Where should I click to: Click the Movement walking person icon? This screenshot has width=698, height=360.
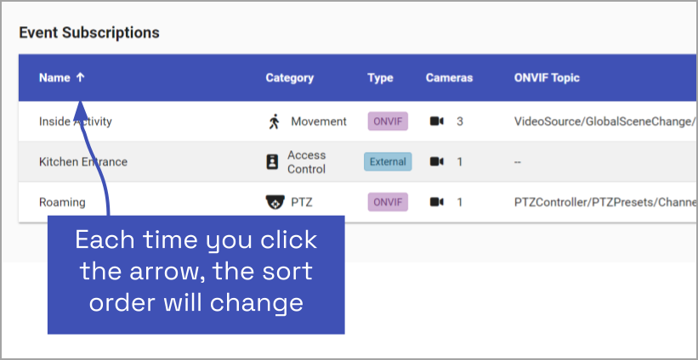click(x=273, y=121)
